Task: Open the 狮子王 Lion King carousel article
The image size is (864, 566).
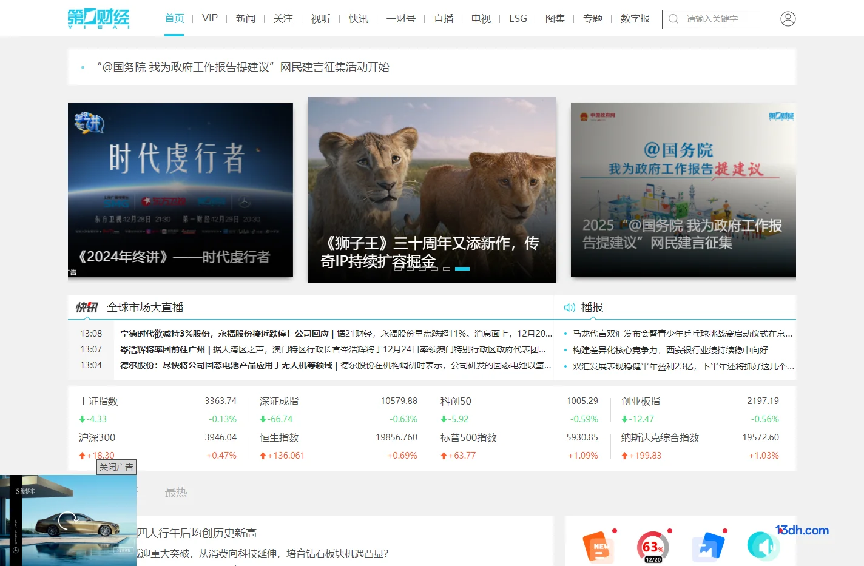Action: coord(432,190)
